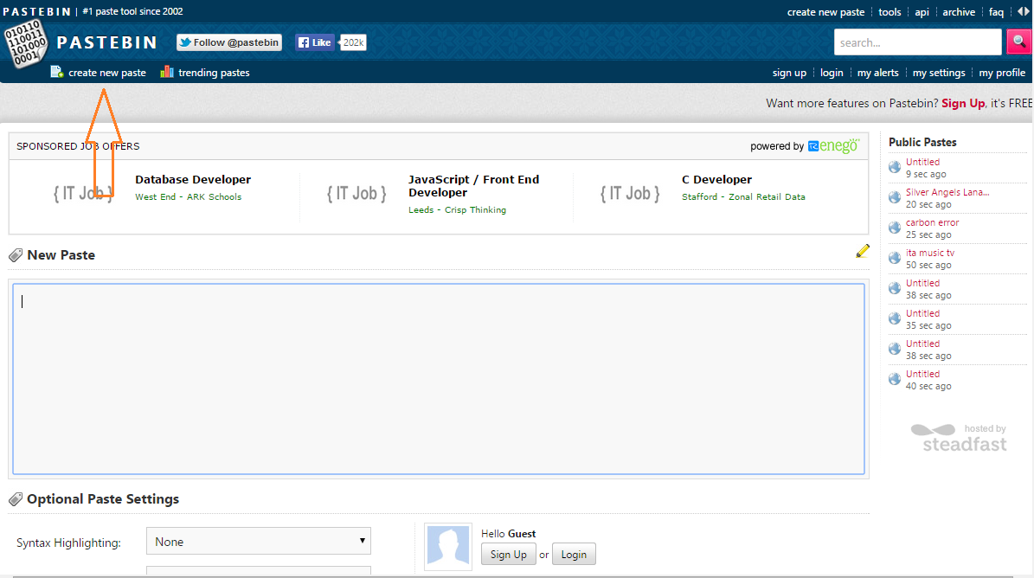This screenshot has height=578, width=1034.
Task: Click the red Sign Up link in the banner
Action: [x=963, y=102]
